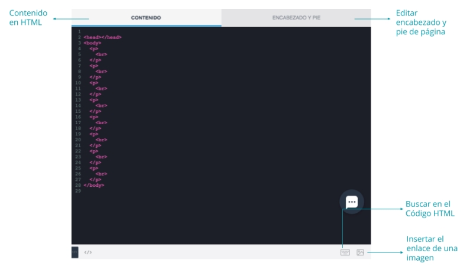The height and width of the screenshot is (266, 473).
Task: Open the ENCABEZADO Y PIE tab
Action: click(x=296, y=18)
